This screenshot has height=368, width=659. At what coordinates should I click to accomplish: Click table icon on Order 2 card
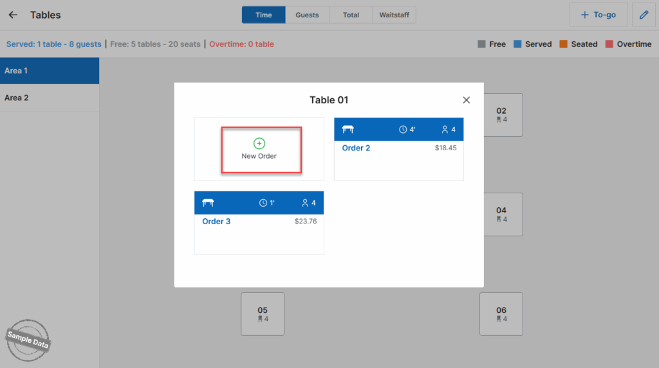point(348,130)
